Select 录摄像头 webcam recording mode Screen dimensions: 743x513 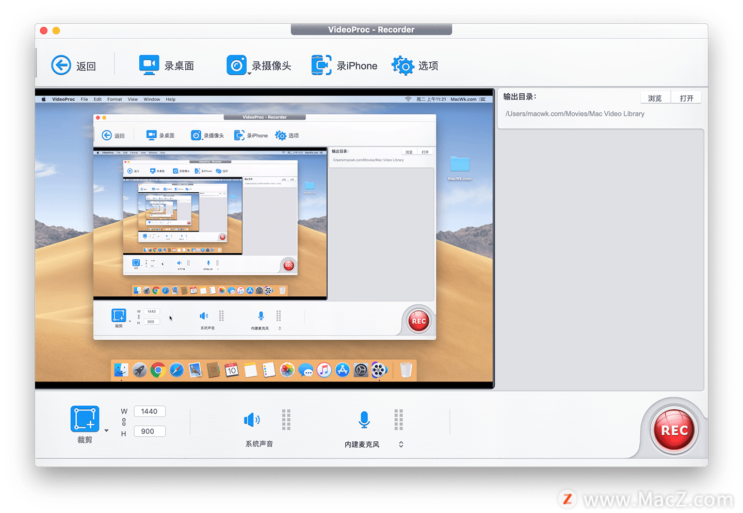[x=259, y=65]
